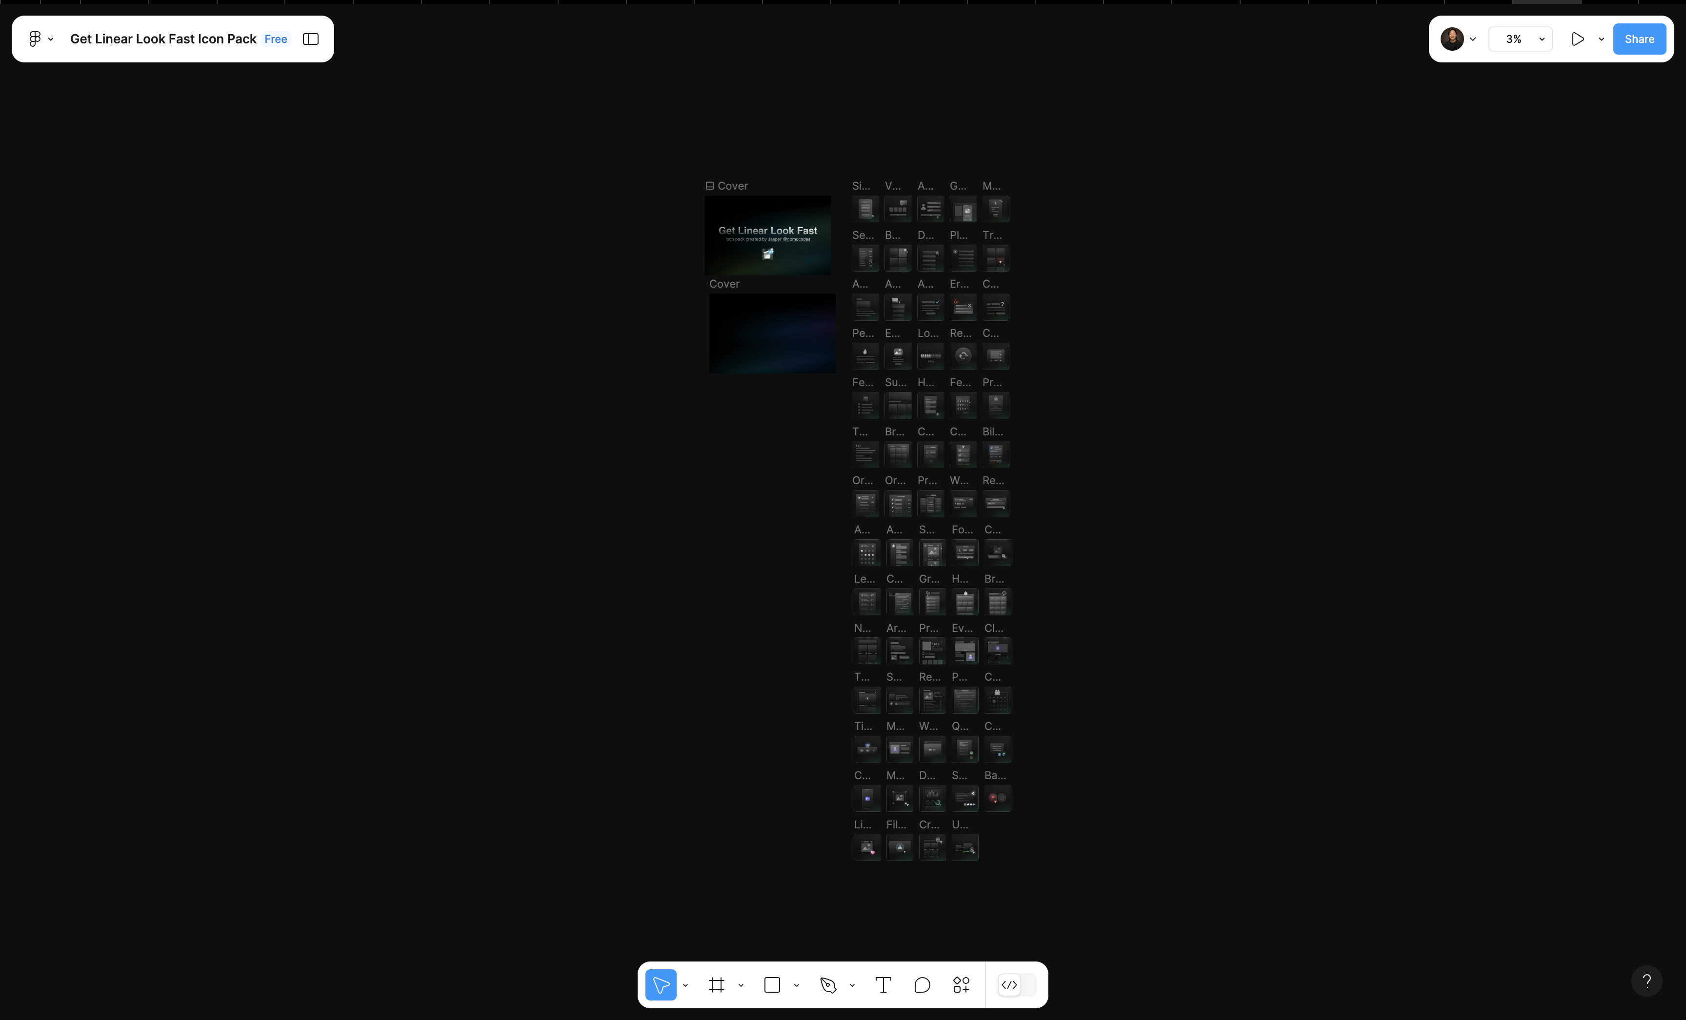Select the 'Su...' frame thumbnail
The height and width of the screenshot is (1020, 1686).
pos(898,405)
